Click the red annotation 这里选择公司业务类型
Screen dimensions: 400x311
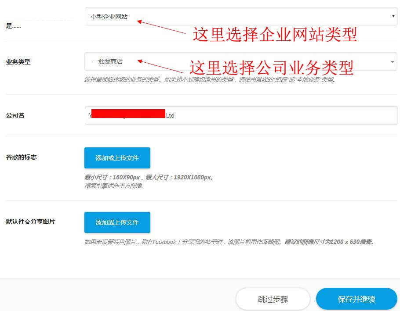pyautogui.click(x=271, y=67)
